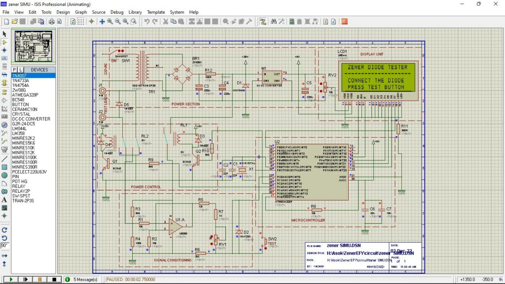Select the Zoom In magnifier icon
The height and width of the screenshot is (284, 505).
point(110,21)
